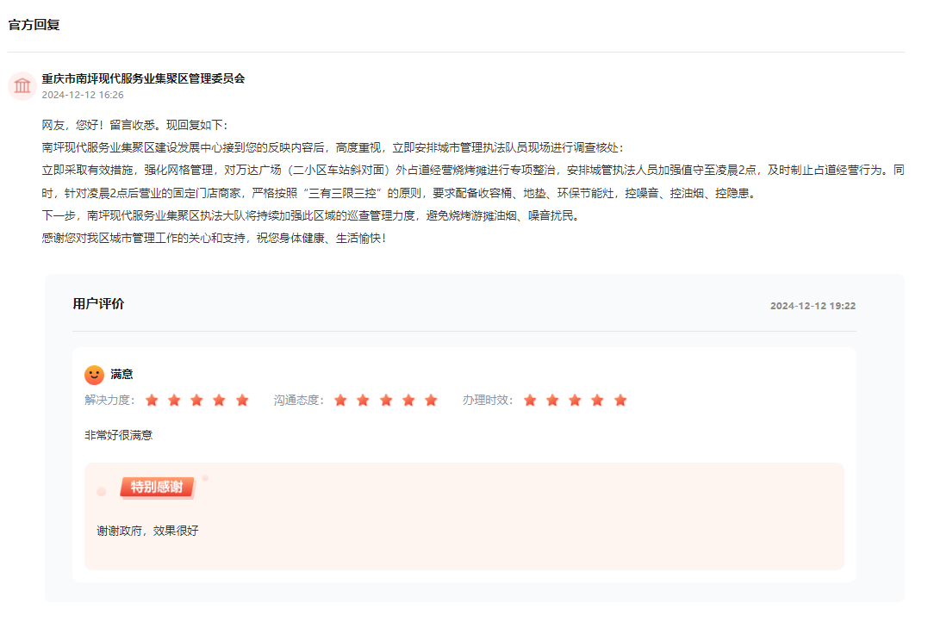Screen dimensions: 928x622
Task: Click the 特别感谢 ribbon badge
Action: [158, 487]
